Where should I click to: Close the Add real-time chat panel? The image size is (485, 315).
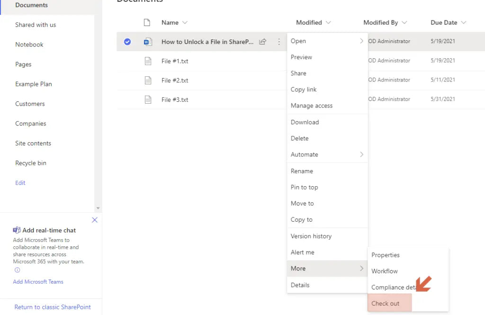pos(95,220)
